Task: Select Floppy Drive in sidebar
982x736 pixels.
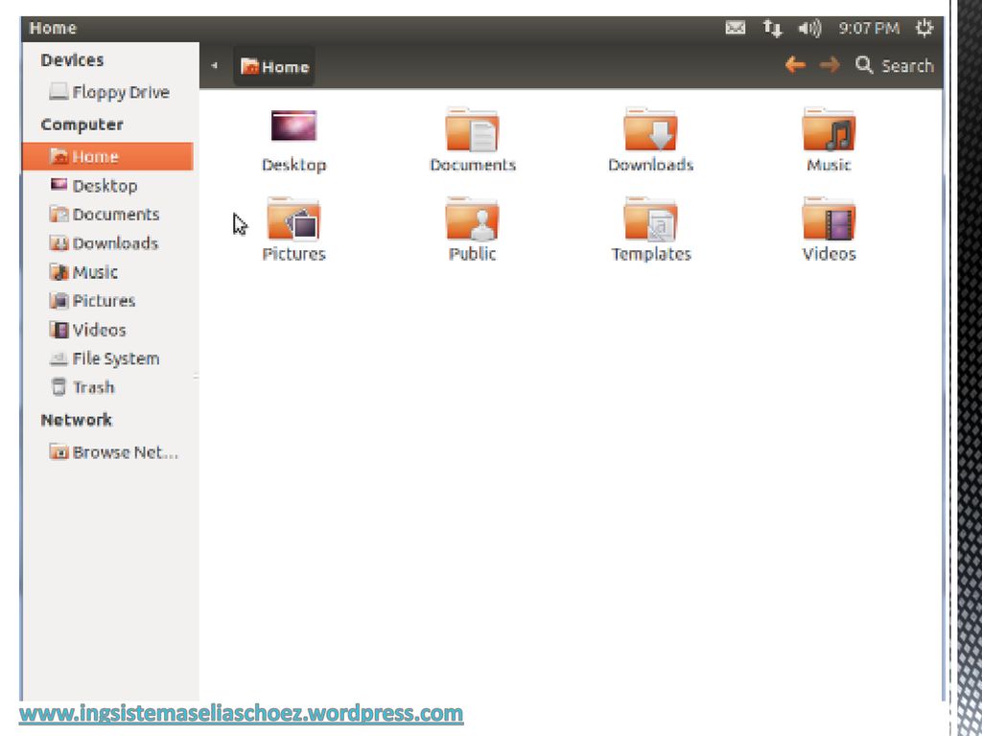Action: pos(109,92)
